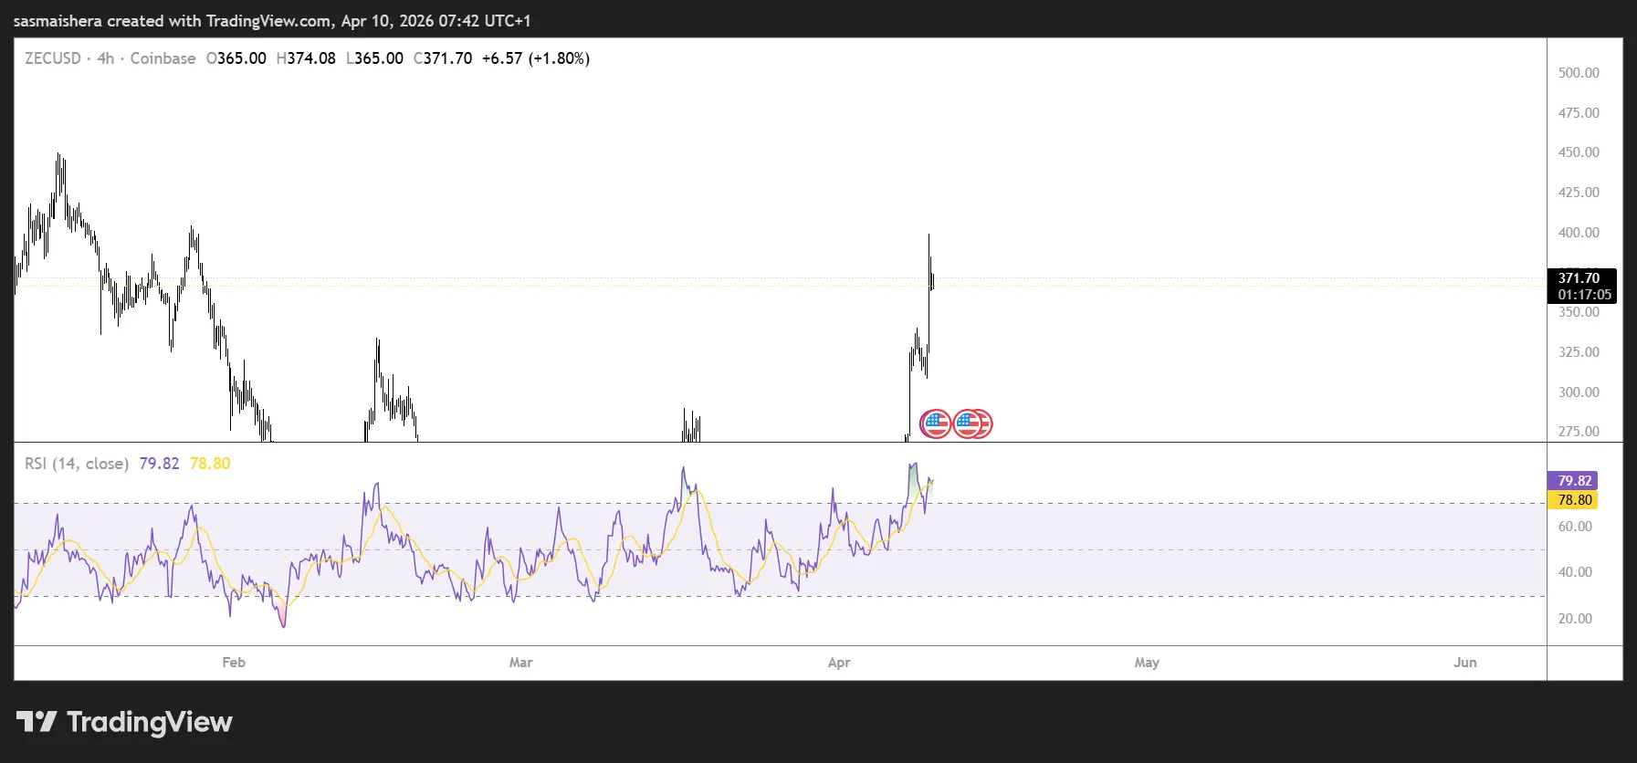Click the partially hidden rightmost US flag icon
This screenshot has height=763, width=1637.
986,423
